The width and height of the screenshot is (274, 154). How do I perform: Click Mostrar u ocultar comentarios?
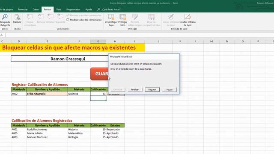pyautogui.click(x=84, y=15)
